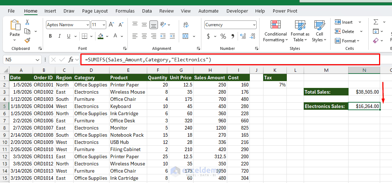
Task: Select the cell containing "Filing Cabinet"
Action: [128, 149]
